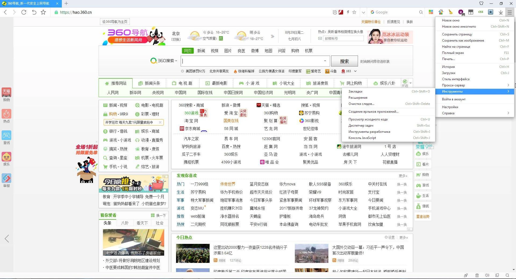Viewport: 516px width, 279px height.
Task: Click the status bar zoom magnifier icon
Action: (507, 275)
